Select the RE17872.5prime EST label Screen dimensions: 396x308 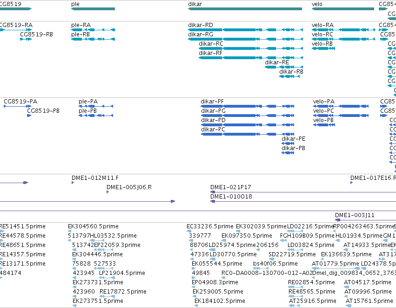click(x=123, y=292)
